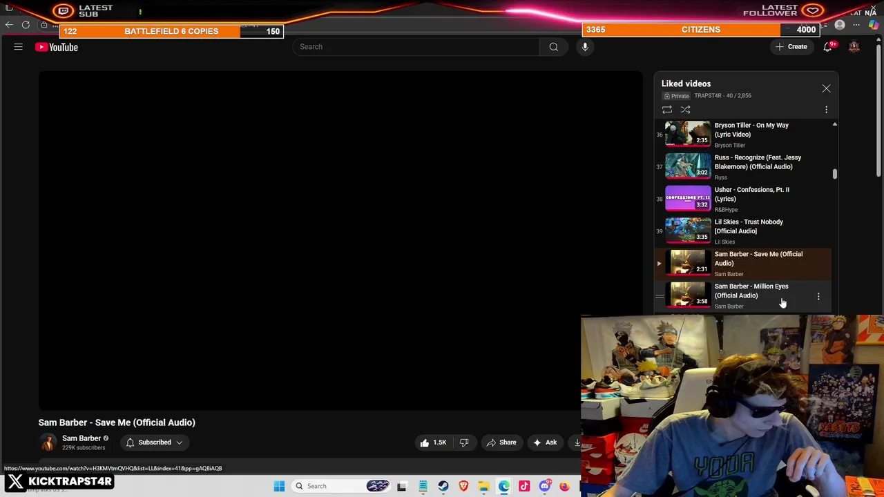Open Steam from the taskbar

tap(443, 486)
